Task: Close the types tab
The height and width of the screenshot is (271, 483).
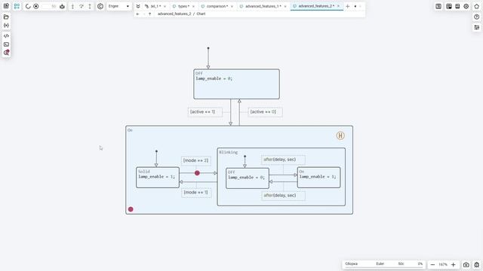Action: 193,6
